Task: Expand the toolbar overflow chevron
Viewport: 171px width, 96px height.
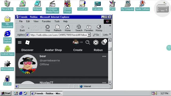Action: pos(110,26)
